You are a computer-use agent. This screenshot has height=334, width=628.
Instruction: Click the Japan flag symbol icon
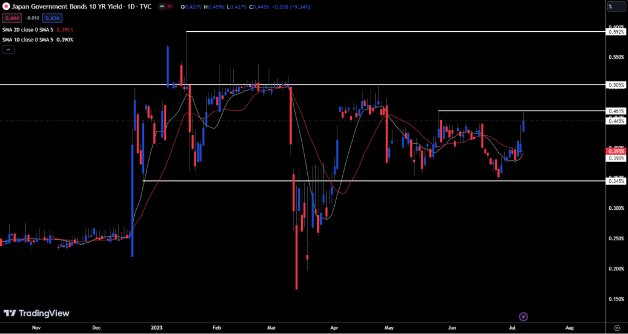click(6, 7)
